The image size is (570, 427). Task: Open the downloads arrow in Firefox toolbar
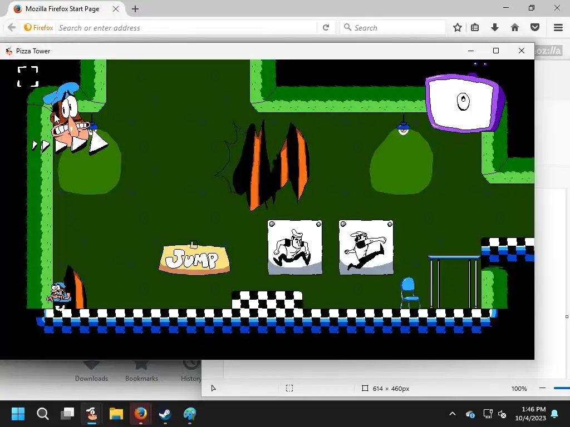[x=495, y=28]
